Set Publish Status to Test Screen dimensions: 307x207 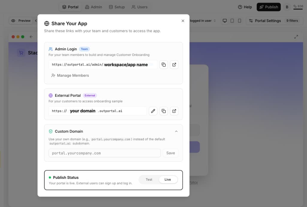(149, 179)
